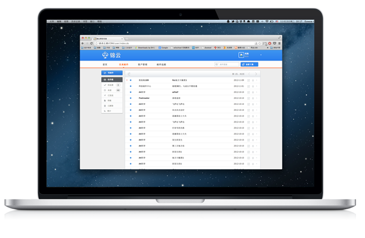365x238 pixels.
Task: Toggle the unread dot on the 2012-11-09 email
Action: [130, 80]
